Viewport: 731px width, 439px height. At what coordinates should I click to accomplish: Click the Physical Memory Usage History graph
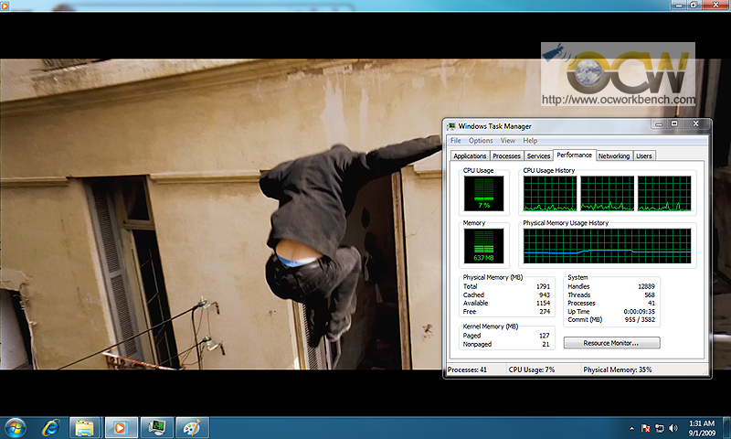(607, 246)
